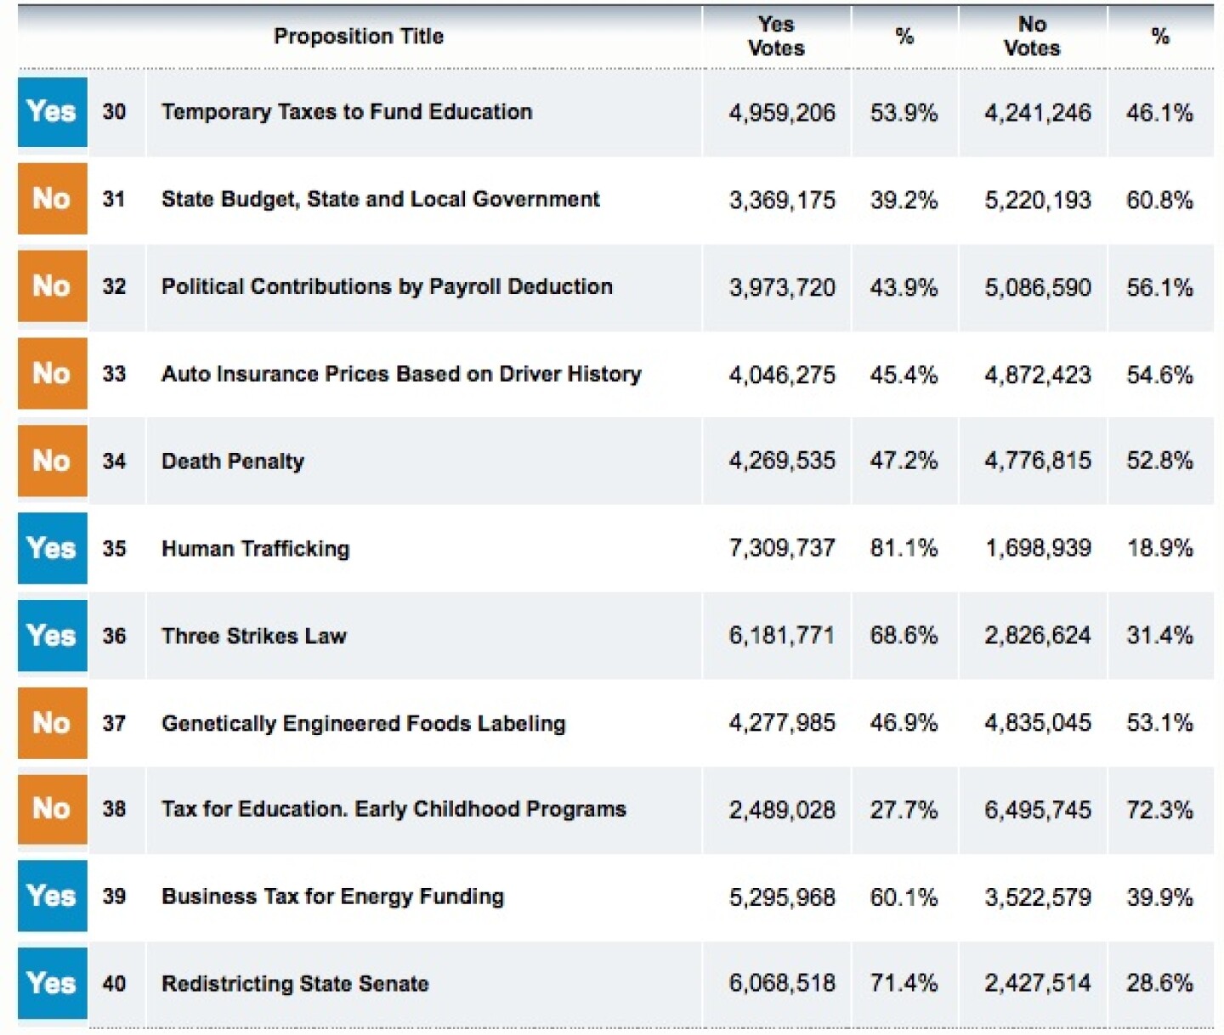The width and height of the screenshot is (1224, 1035).
Task: Click the blue Yes badge for Proposition 30
Action: (x=52, y=112)
